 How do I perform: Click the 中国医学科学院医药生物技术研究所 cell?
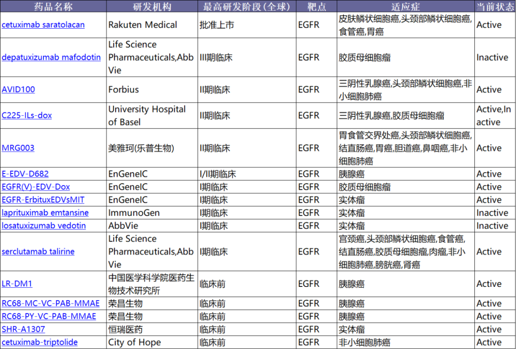tap(152, 284)
